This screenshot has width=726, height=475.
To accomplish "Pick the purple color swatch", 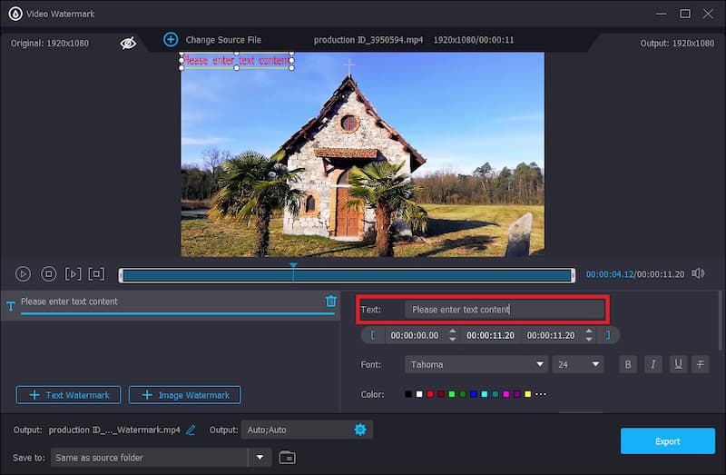I will pyautogui.click(x=516, y=394).
